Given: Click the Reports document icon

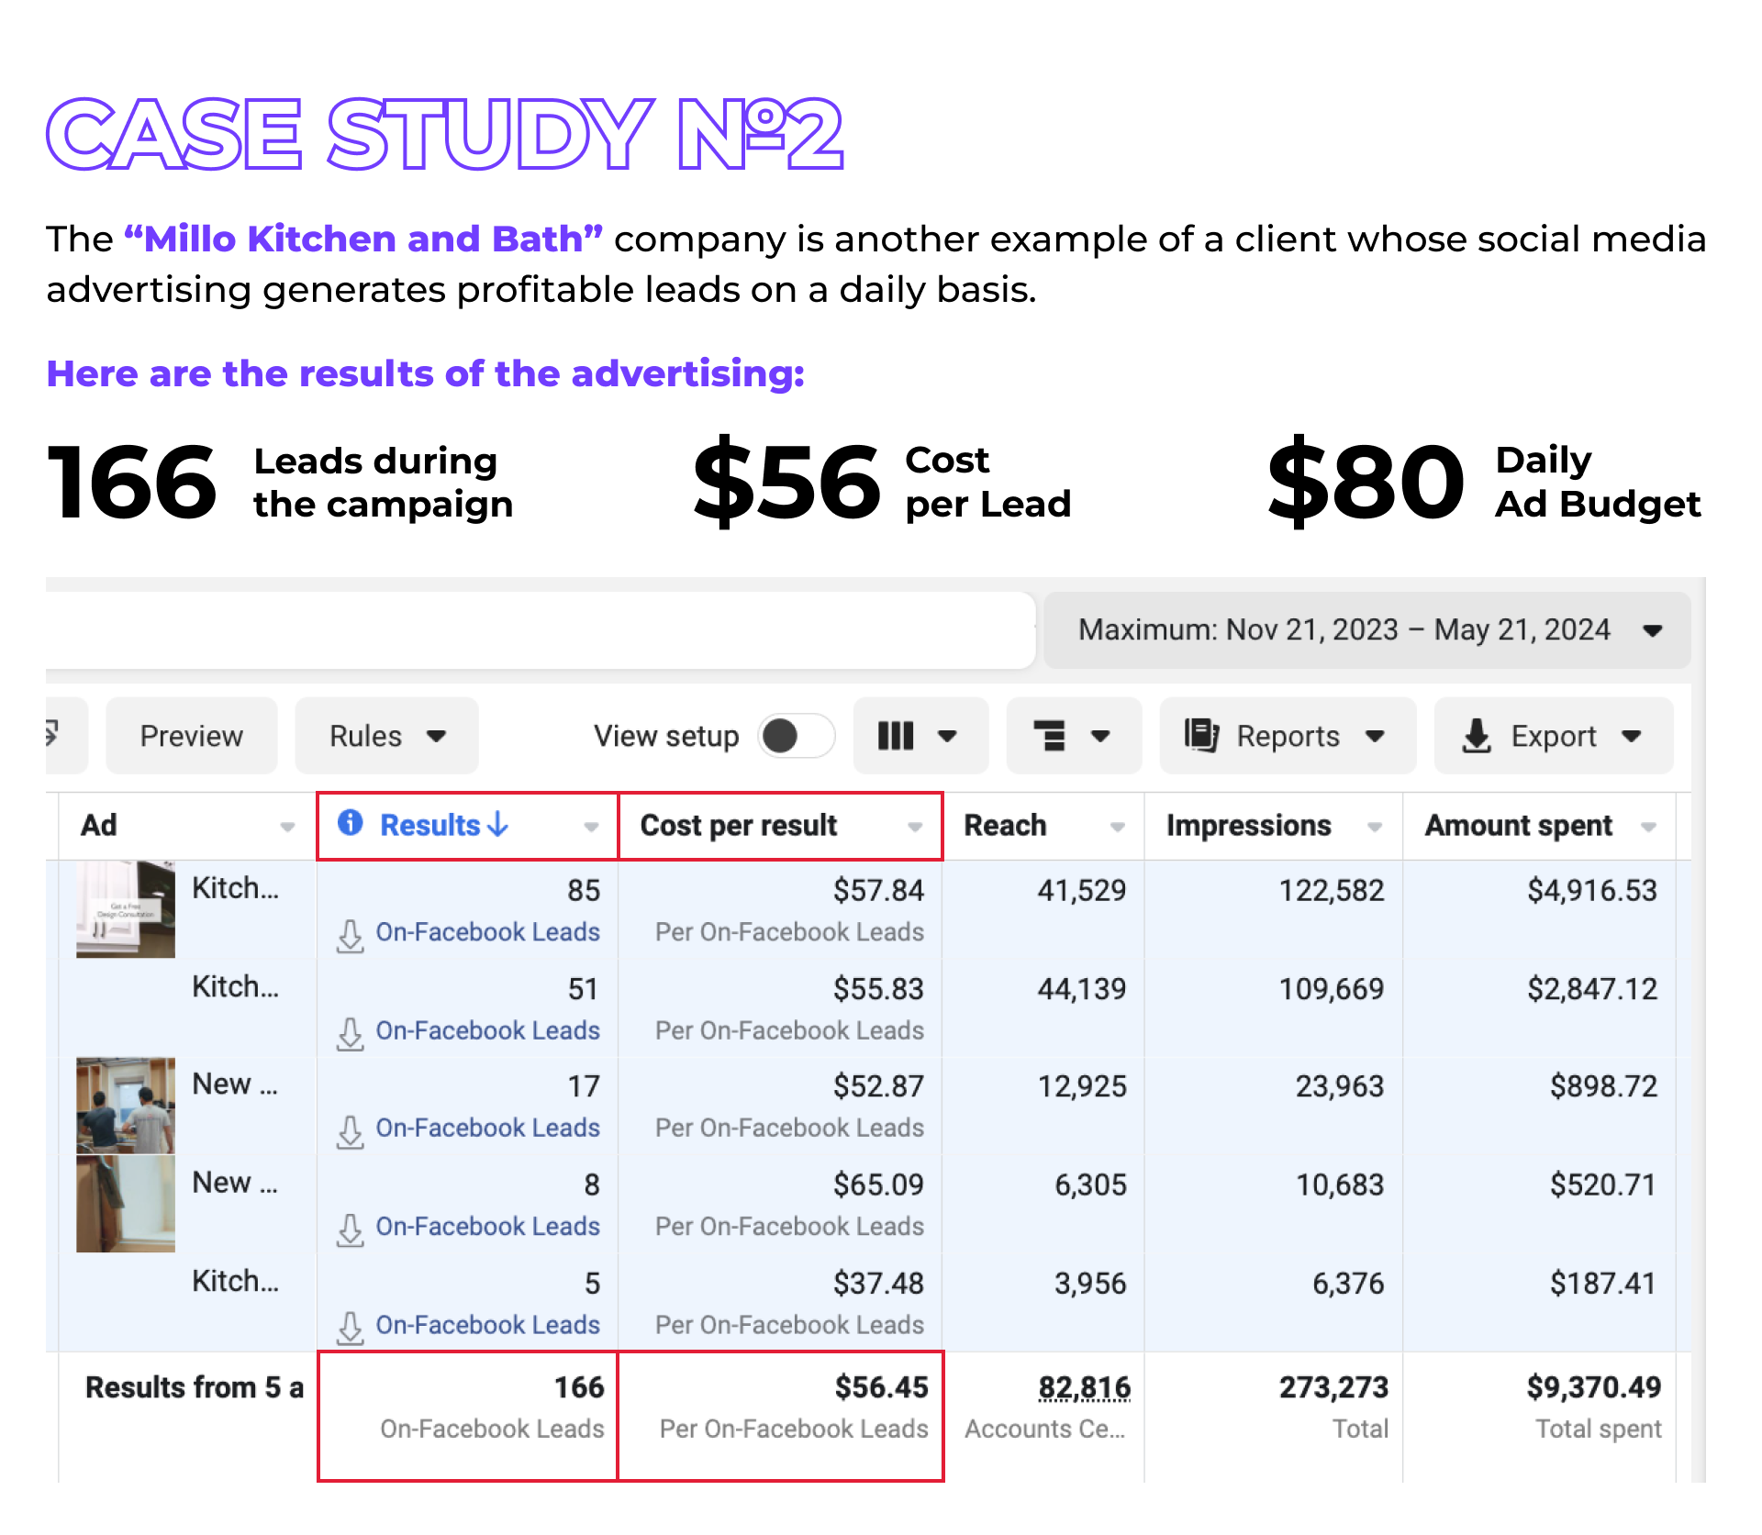Looking at the screenshot, I should point(1200,736).
